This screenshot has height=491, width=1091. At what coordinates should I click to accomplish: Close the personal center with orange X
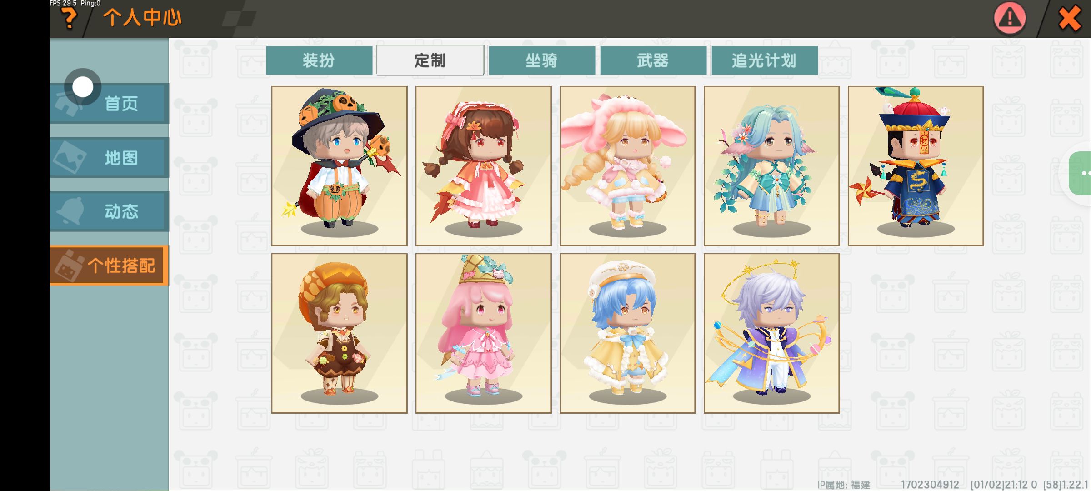(x=1069, y=19)
